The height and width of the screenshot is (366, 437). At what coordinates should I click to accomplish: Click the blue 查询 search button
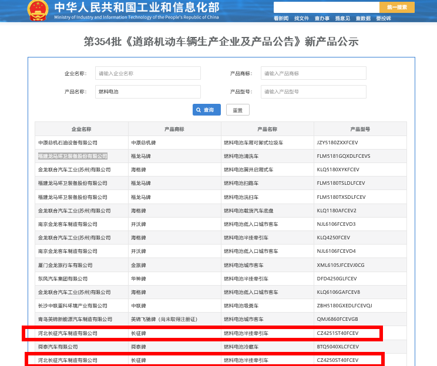(x=207, y=110)
